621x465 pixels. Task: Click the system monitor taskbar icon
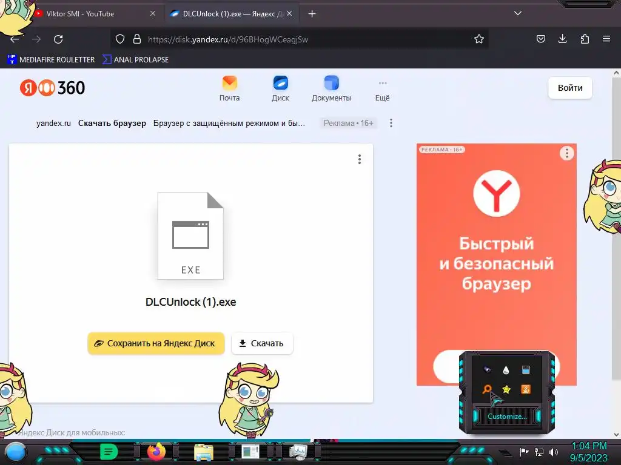click(298, 452)
